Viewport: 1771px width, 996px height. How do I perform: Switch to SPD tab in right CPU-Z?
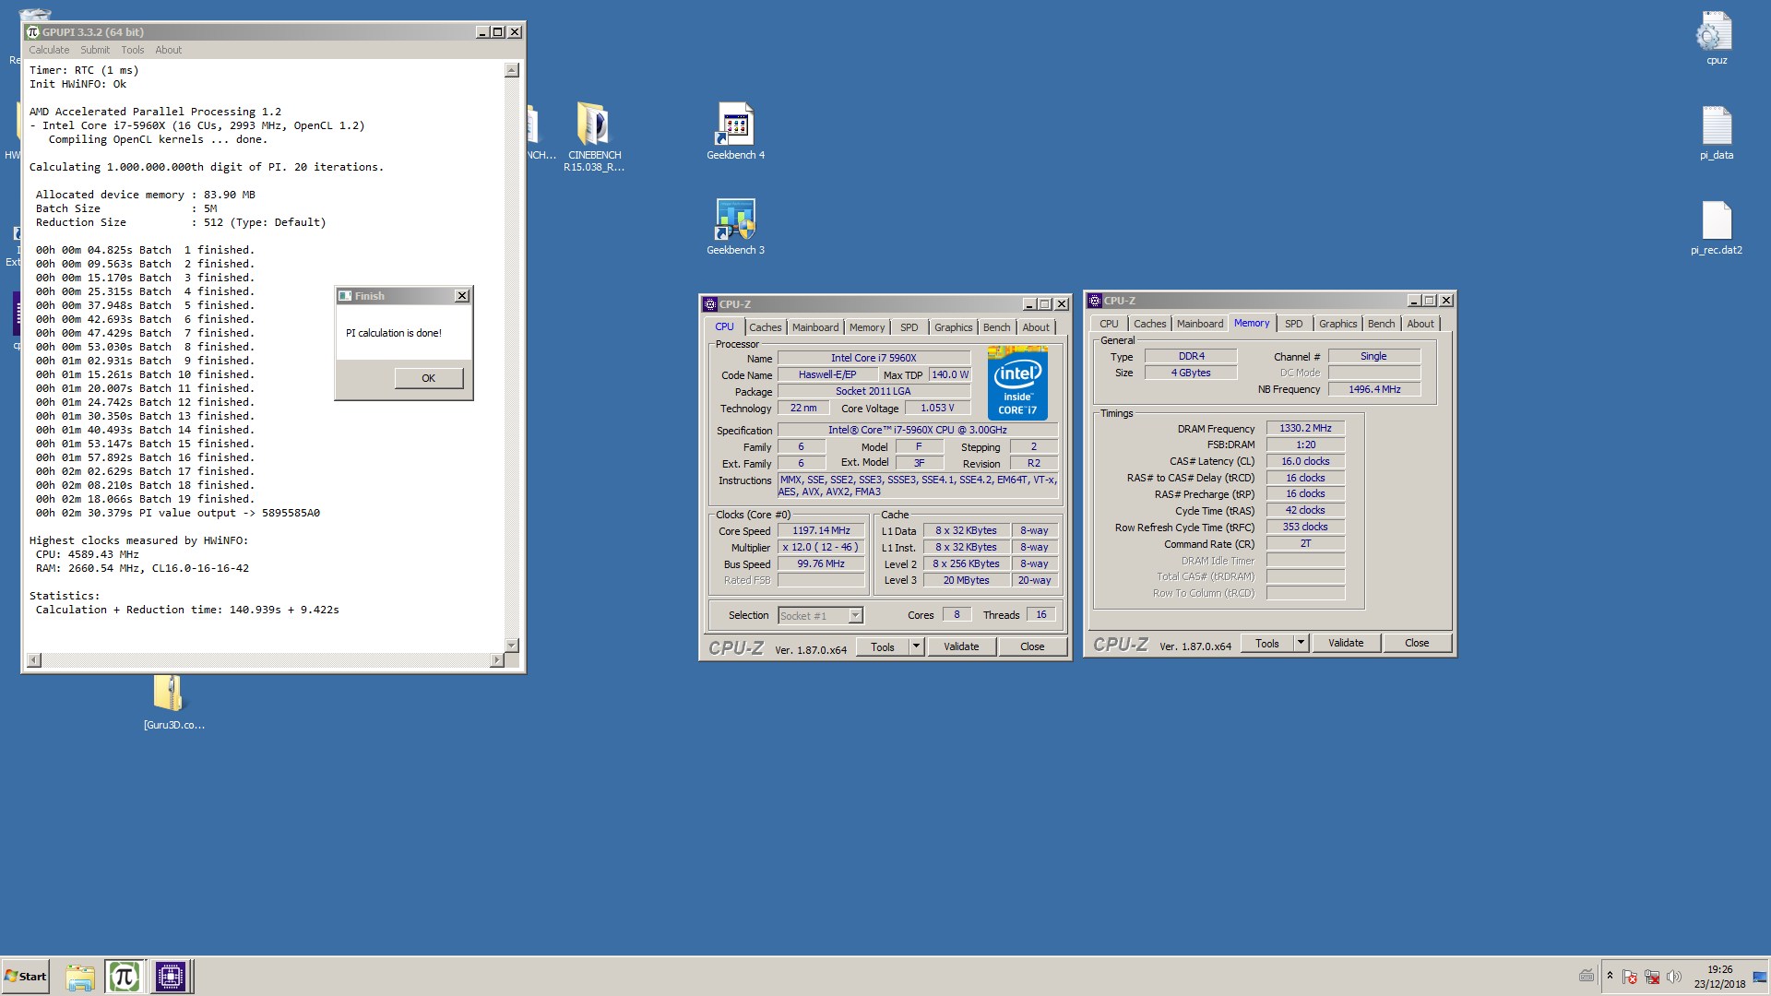[1294, 324]
